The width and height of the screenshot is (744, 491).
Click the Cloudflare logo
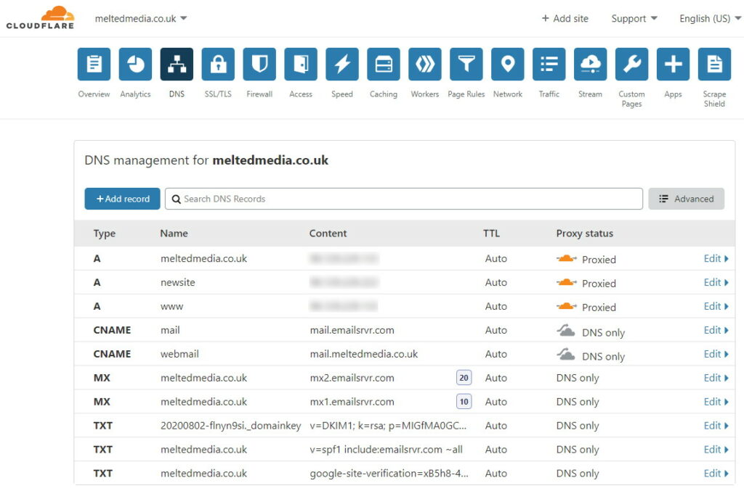coord(41,17)
